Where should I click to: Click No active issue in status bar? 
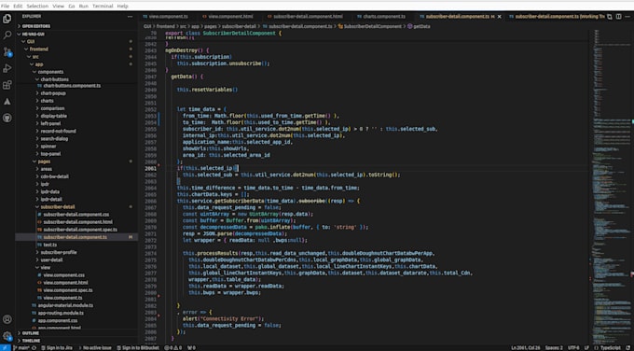(94, 348)
